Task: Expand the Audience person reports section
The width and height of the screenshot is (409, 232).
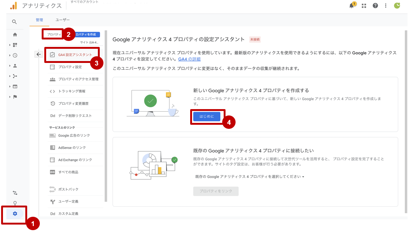Action: (x=15, y=66)
